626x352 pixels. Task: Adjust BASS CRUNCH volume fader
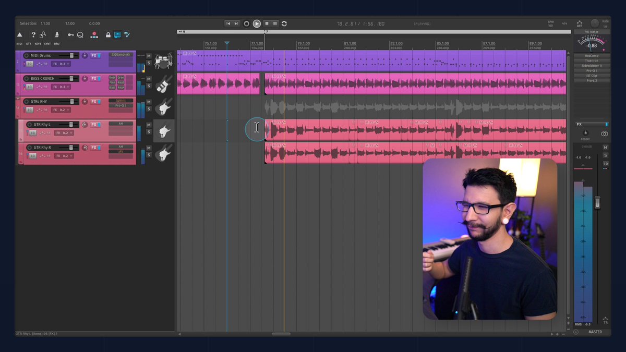pos(70,79)
